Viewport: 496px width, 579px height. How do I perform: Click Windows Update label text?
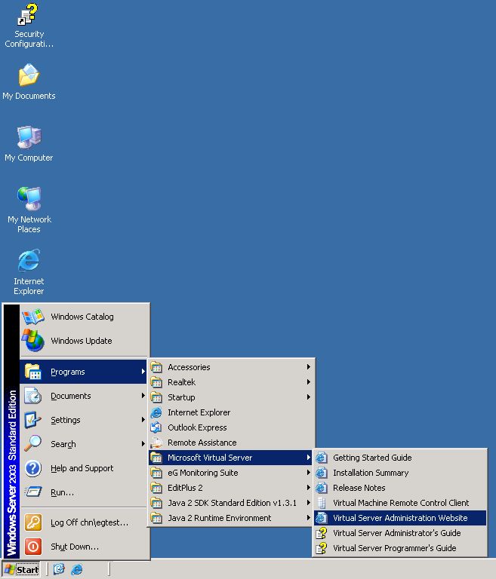click(82, 341)
